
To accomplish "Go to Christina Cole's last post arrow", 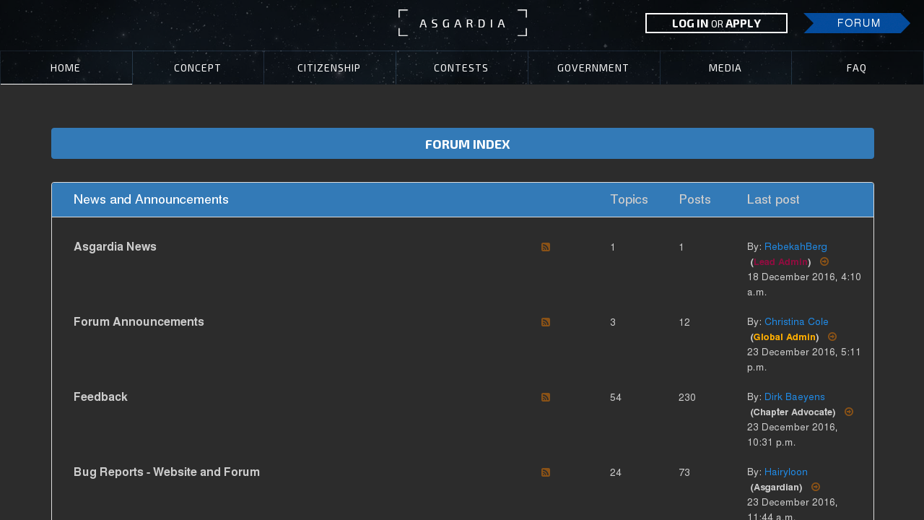I will coord(832,337).
